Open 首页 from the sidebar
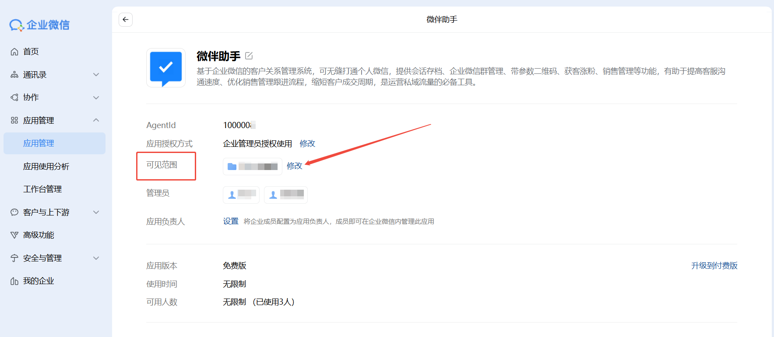The height and width of the screenshot is (337, 774). (31, 52)
